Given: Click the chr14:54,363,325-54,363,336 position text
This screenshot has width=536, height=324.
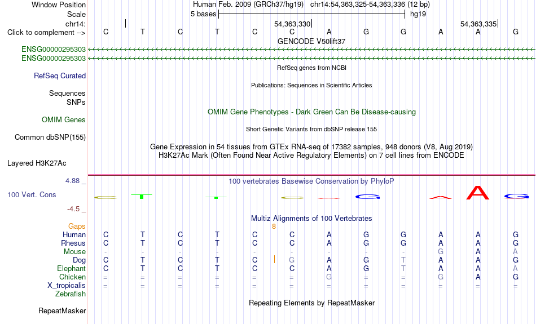Looking at the screenshot, I should pos(358,5).
